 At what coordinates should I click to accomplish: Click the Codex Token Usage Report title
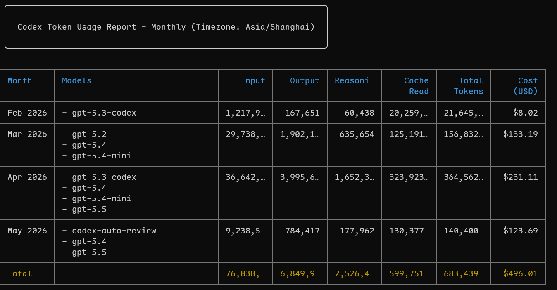[x=166, y=27]
